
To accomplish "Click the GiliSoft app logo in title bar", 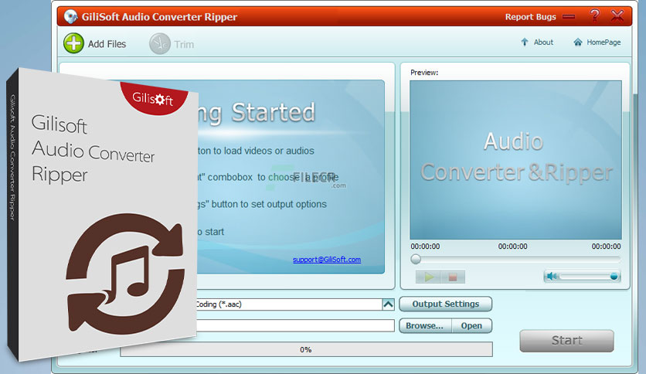I will (x=71, y=16).
